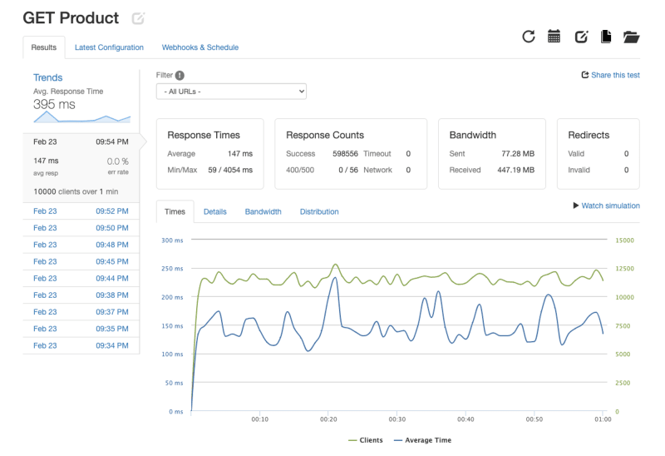The image size is (665, 456).
Task: Click the Share this test link
Action: click(610, 75)
